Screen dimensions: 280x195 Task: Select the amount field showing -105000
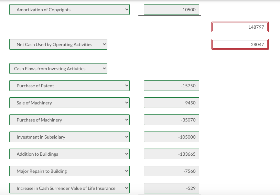[x=171, y=137]
